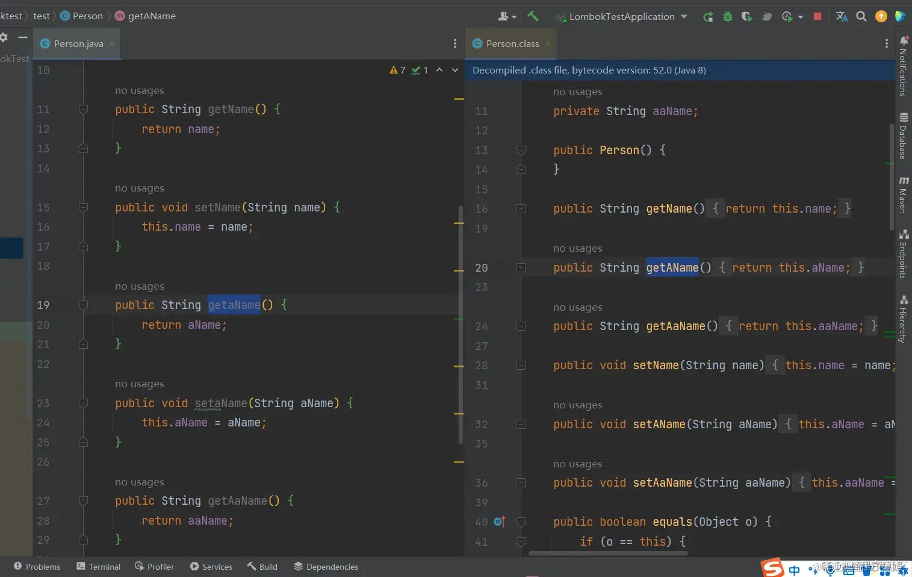The image size is (912, 577).
Task: Expand folded setAaName in Person.class
Action: pyautogui.click(x=521, y=483)
